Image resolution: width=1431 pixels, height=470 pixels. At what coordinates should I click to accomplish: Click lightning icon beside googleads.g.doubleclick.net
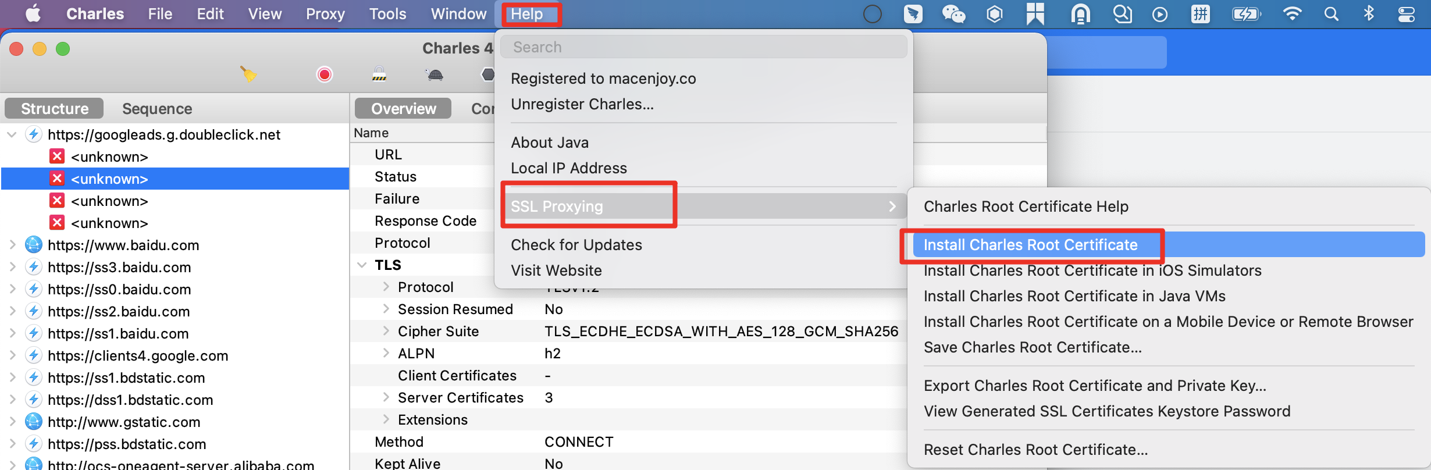[34, 134]
